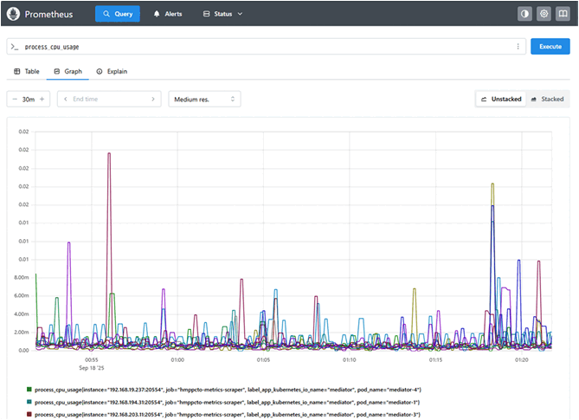Switch the graph to Stacked mode
The width and height of the screenshot is (579, 420).
coord(547,100)
